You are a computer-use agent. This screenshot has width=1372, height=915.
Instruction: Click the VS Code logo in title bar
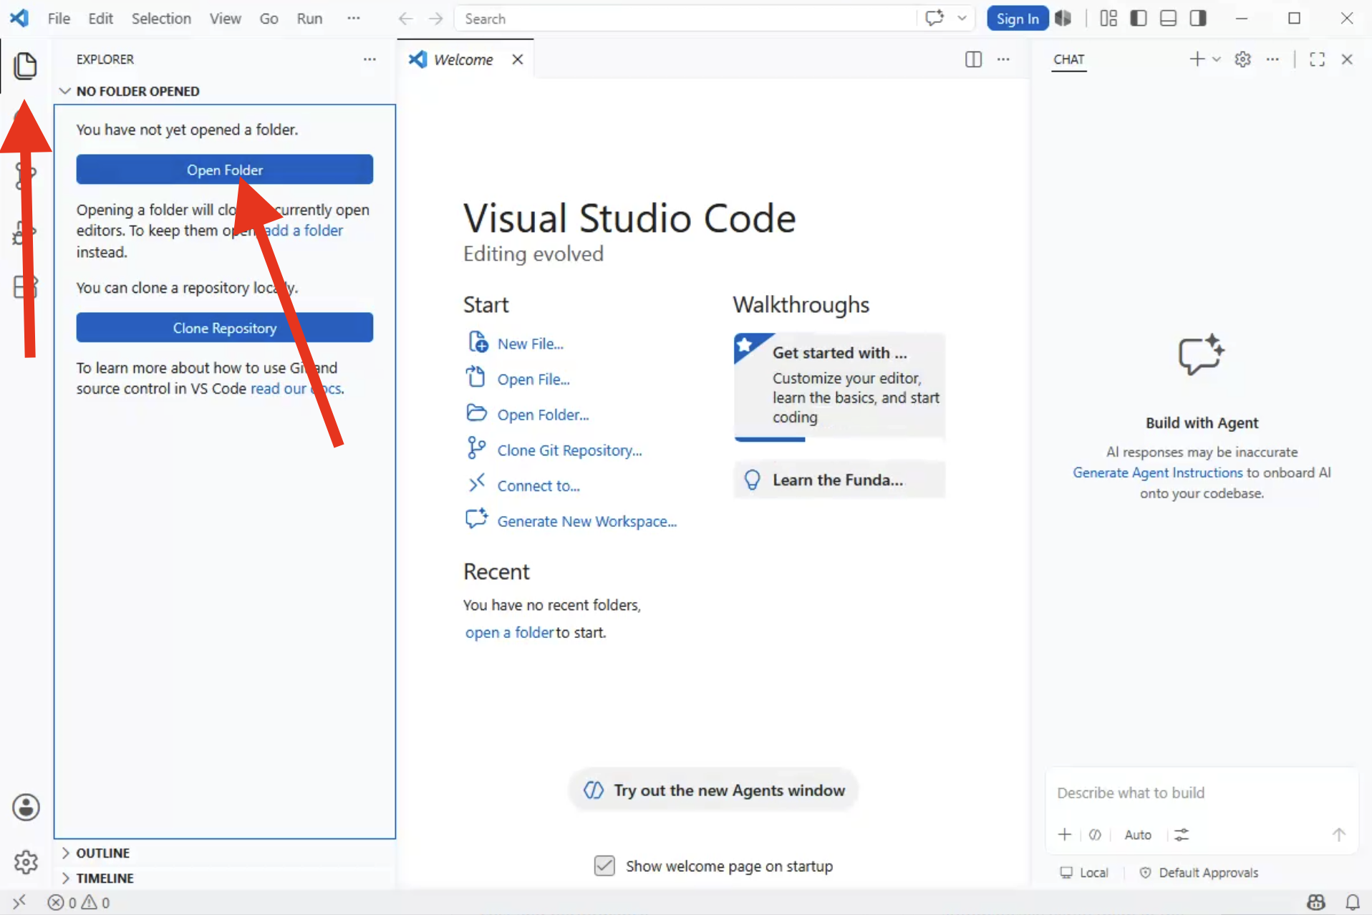(19, 19)
